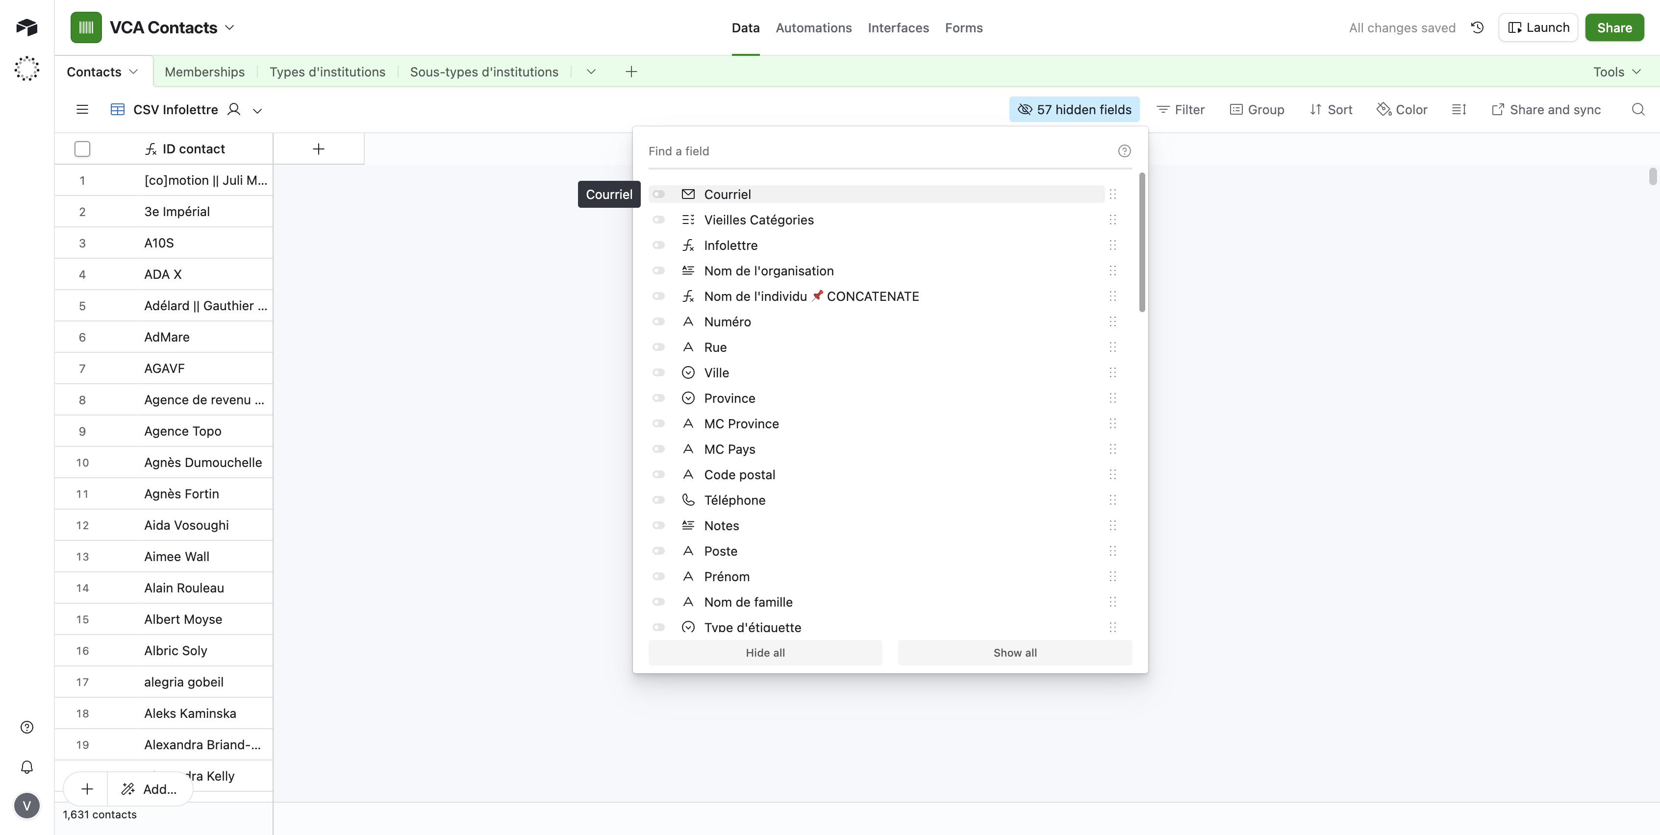Viewport: 1660px width, 835px height.
Task: Expand the CSV Infolettre view menu chevron
Action: (x=257, y=110)
